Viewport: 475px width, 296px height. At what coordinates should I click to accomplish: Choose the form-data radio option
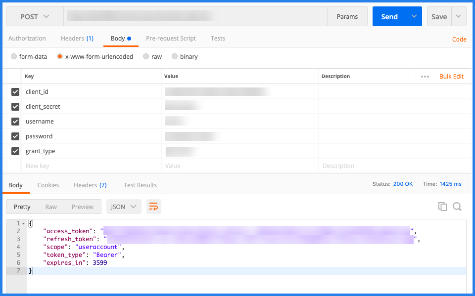[14, 57]
